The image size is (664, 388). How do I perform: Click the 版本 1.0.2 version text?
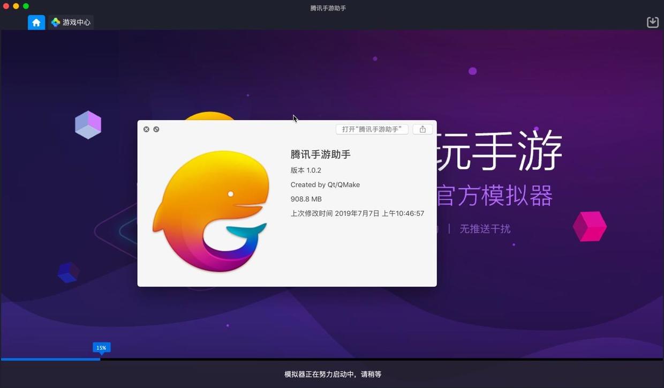306,170
